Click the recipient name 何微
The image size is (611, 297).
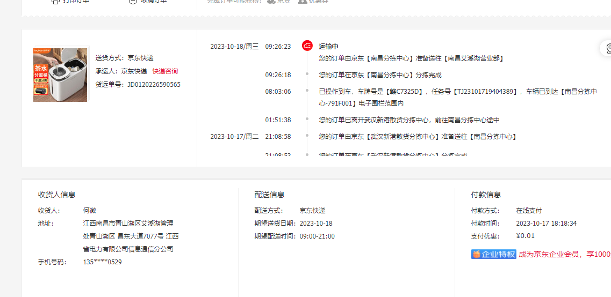pyautogui.click(x=90, y=211)
